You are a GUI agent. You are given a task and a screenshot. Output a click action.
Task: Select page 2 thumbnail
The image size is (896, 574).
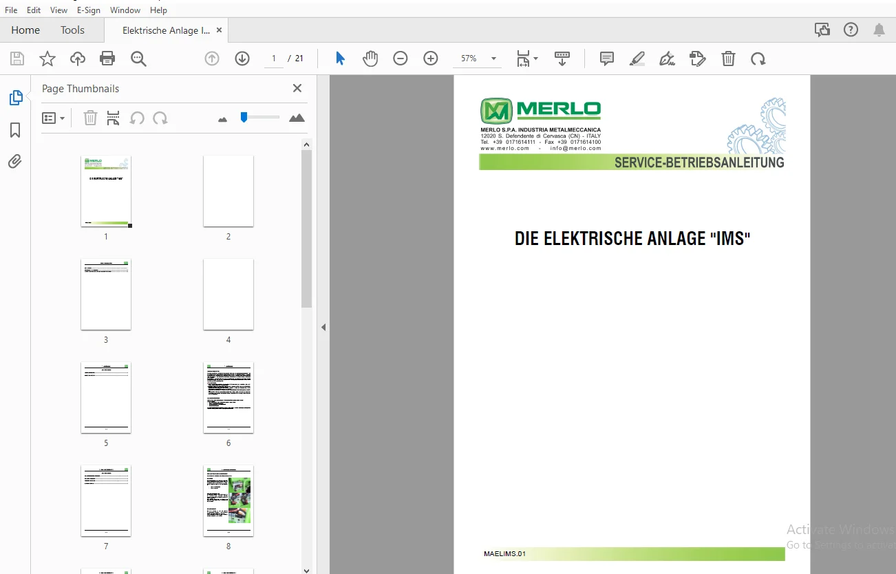pyautogui.click(x=228, y=191)
